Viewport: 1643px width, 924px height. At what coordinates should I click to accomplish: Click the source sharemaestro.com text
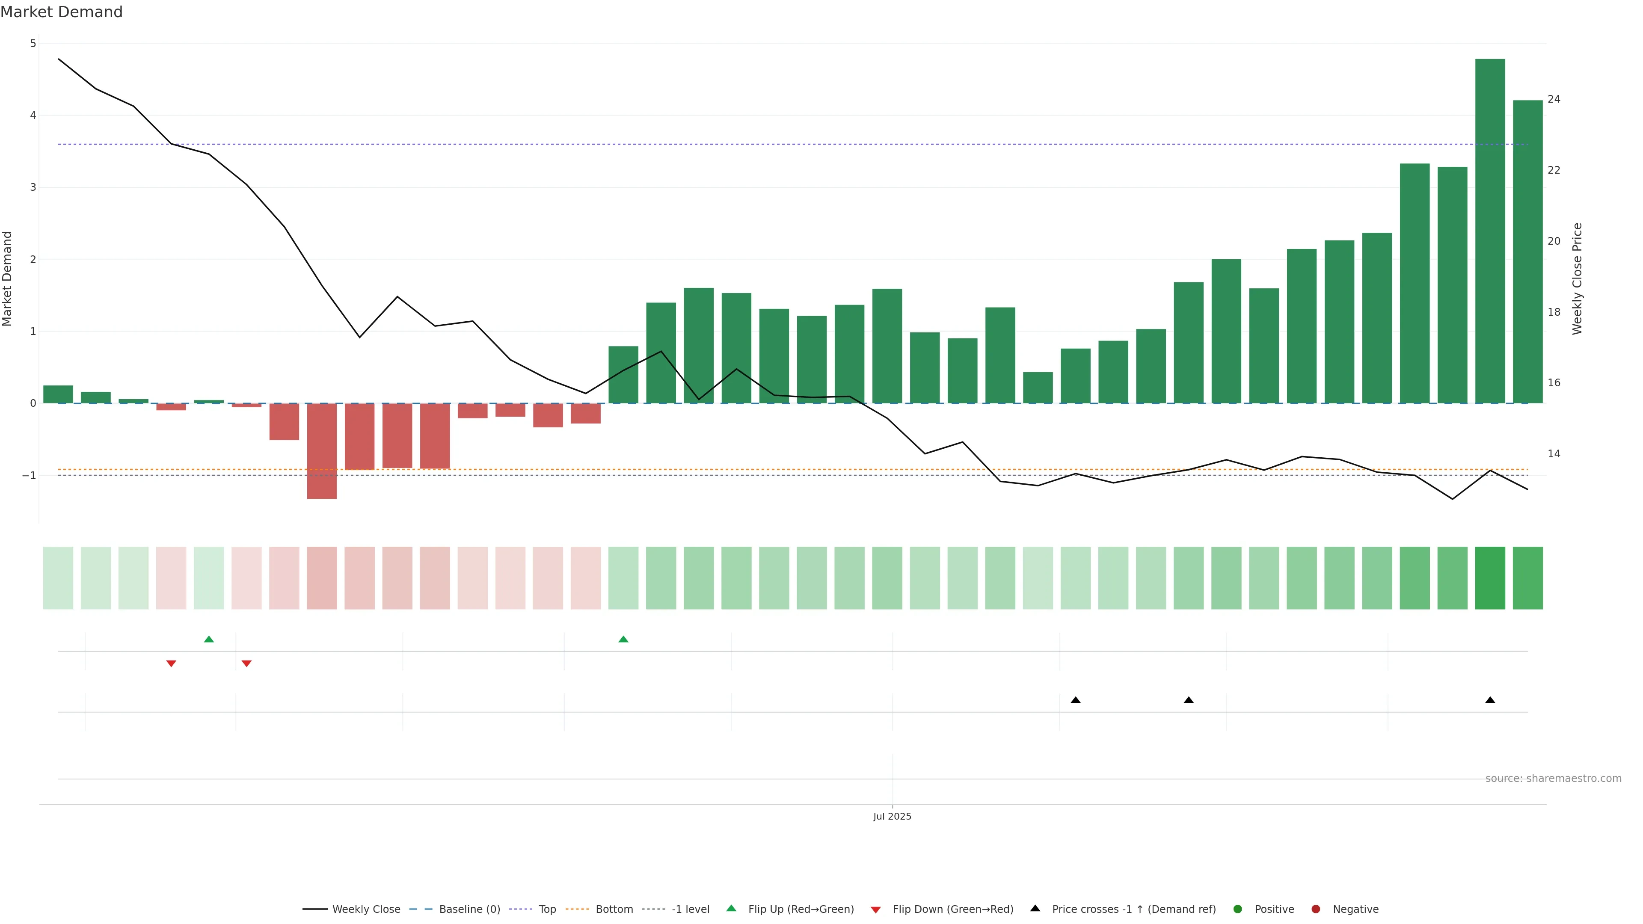pos(1553,779)
